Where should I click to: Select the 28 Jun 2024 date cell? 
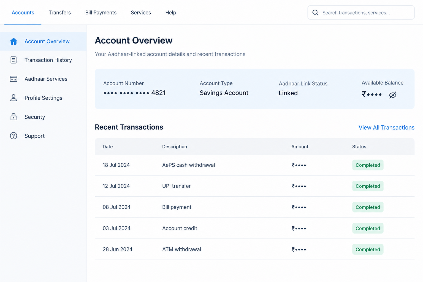[118, 249]
